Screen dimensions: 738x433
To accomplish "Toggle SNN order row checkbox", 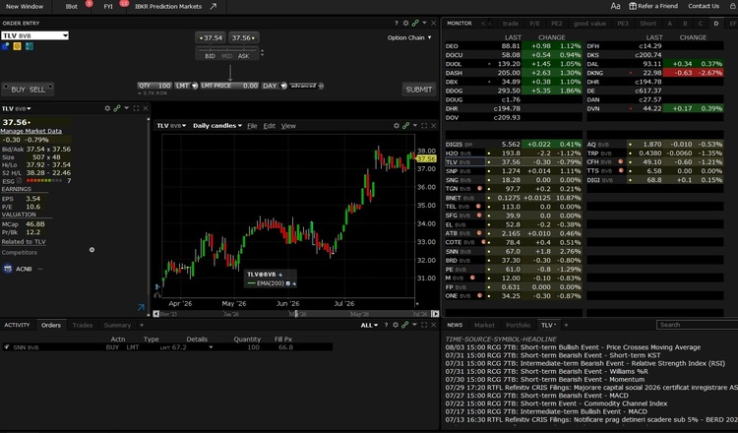I will tap(7, 347).
